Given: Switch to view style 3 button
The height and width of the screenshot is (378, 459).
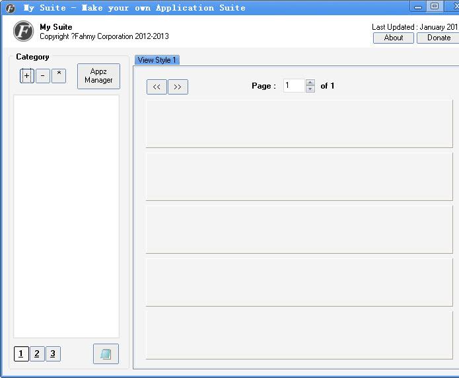Looking at the screenshot, I should [53, 354].
